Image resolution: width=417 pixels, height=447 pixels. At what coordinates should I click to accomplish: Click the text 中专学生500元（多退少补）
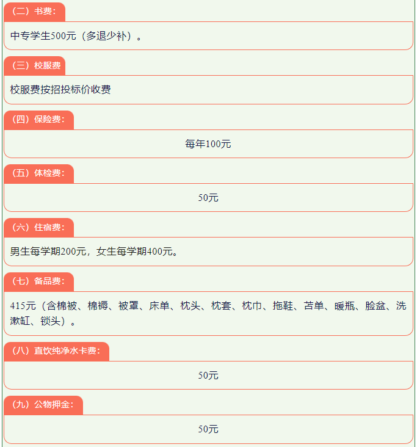point(72,36)
